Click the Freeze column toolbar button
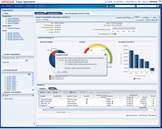Image resolution: width=162 pixels, height=129 pixels. [65, 92]
